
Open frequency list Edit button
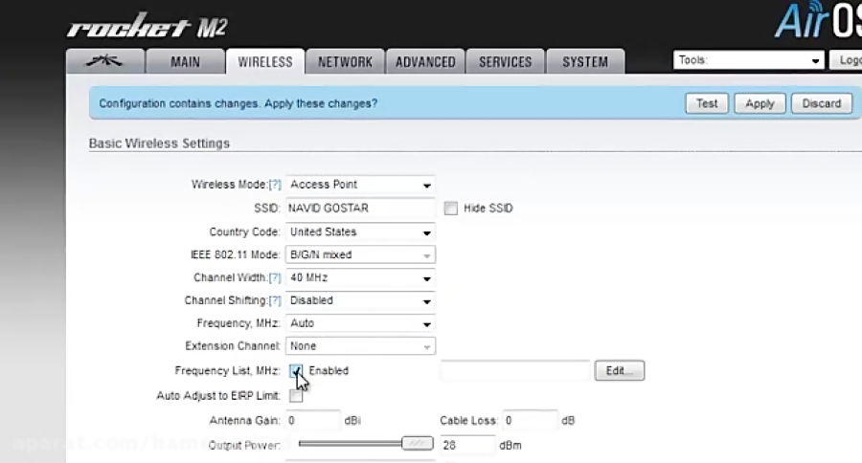[620, 371]
